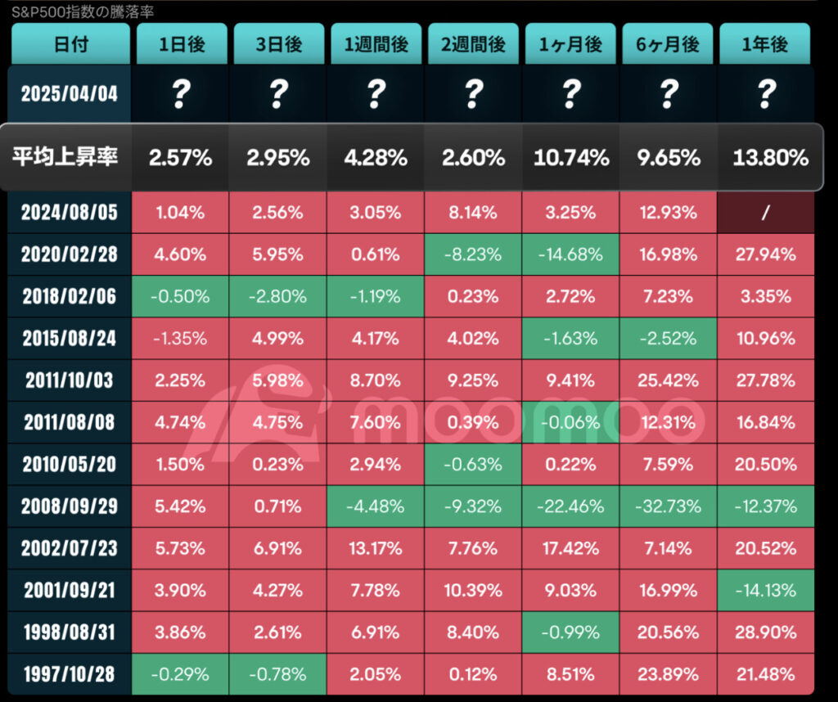Click the dark slash cell for 2024/08/05
The image size is (838, 702).
(x=766, y=213)
